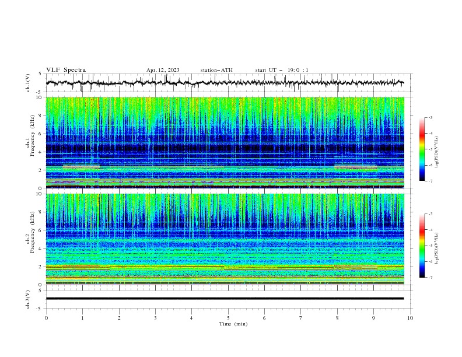Click the "Time (min)" axis label
Screen dimensions: 462x357
click(233, 324)
